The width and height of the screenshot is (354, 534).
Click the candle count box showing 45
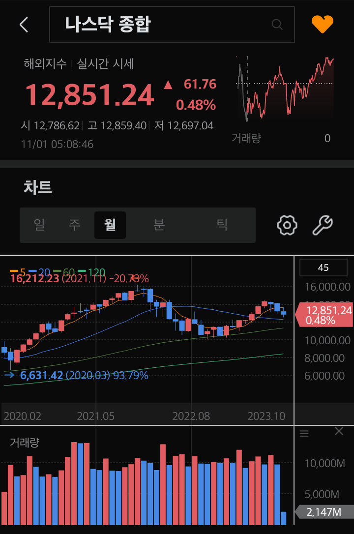point(324,267)
